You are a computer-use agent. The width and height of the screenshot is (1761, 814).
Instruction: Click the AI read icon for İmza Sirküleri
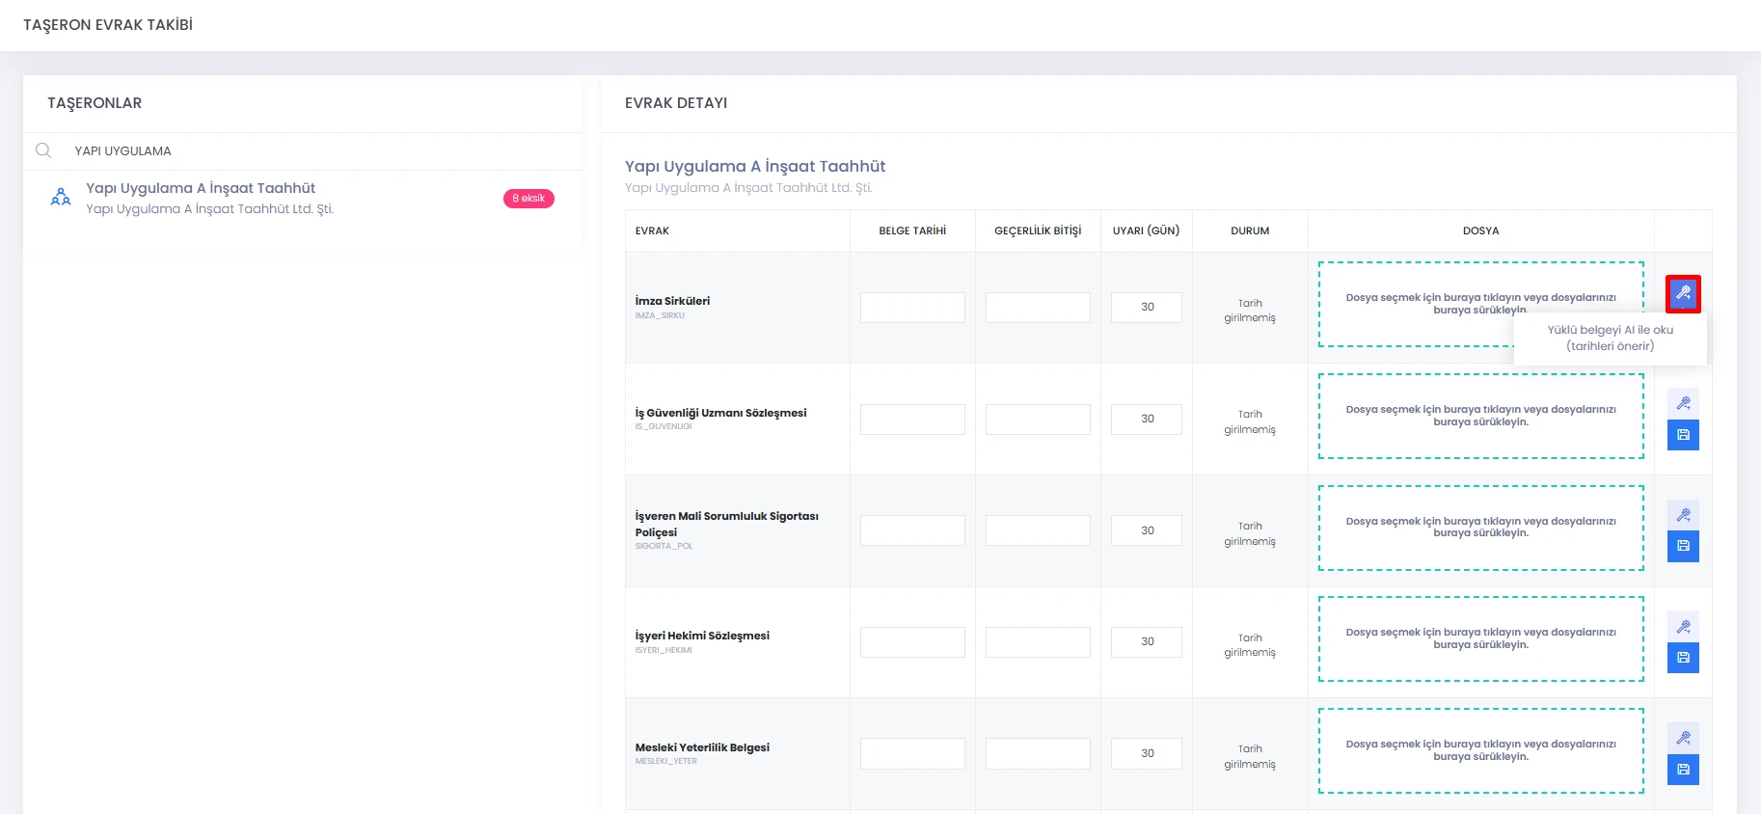[x=1683, y=293]
